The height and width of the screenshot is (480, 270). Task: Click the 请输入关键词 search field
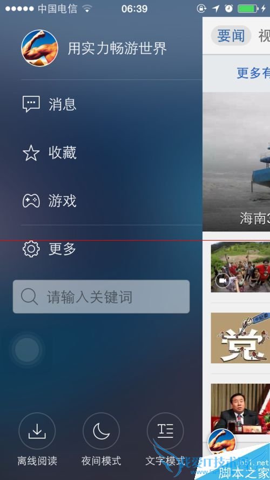(101, 297)
